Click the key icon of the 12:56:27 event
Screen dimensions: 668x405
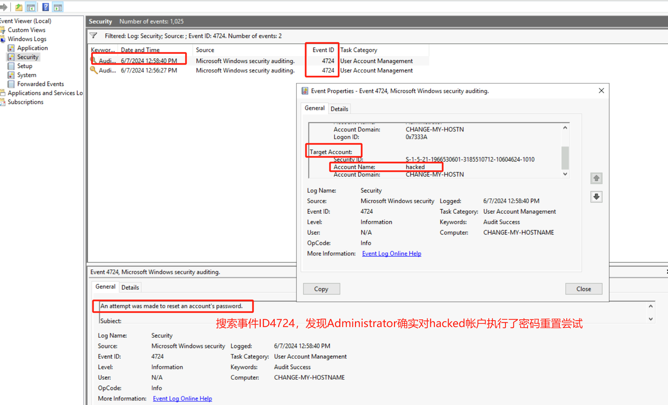(x=94, y=70)
